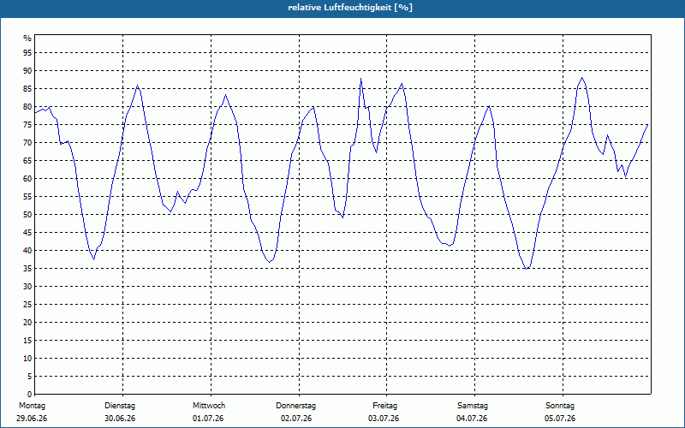Click the 15 y-axis value
Screen dimensions: 685x428
27,341
